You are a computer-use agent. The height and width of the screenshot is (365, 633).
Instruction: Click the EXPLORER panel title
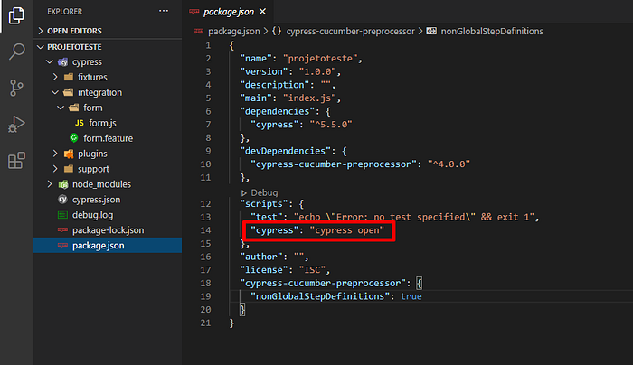(64, 11)
